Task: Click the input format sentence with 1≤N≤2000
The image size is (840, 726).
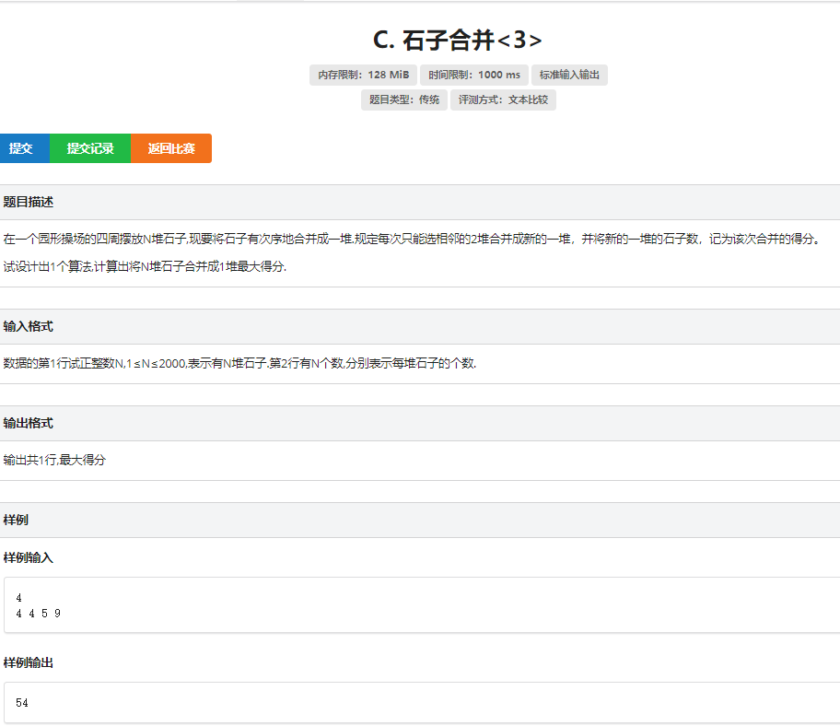Action: pos(239,363)
